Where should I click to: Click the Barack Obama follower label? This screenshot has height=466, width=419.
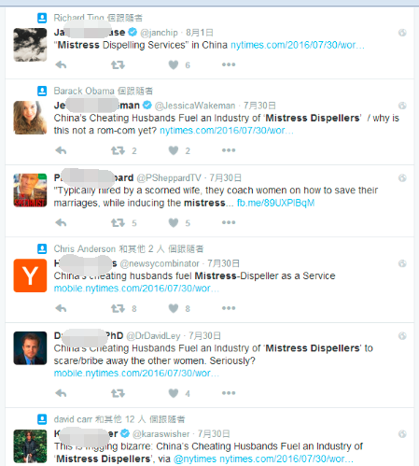103,91
